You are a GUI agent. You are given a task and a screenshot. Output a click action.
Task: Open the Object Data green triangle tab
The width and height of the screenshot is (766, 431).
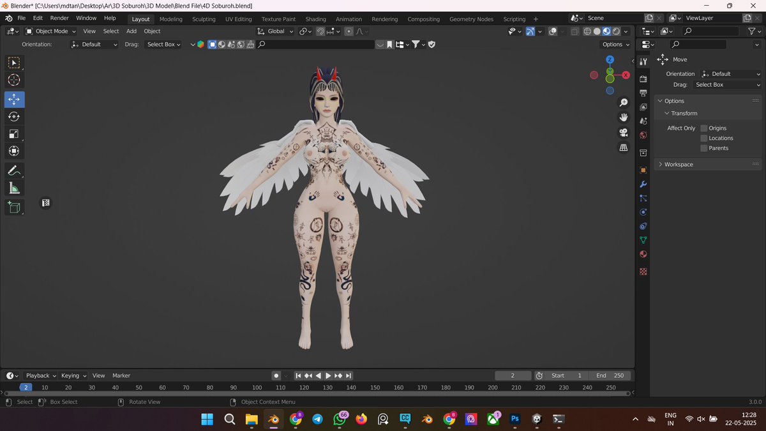(x=643, y=240)
